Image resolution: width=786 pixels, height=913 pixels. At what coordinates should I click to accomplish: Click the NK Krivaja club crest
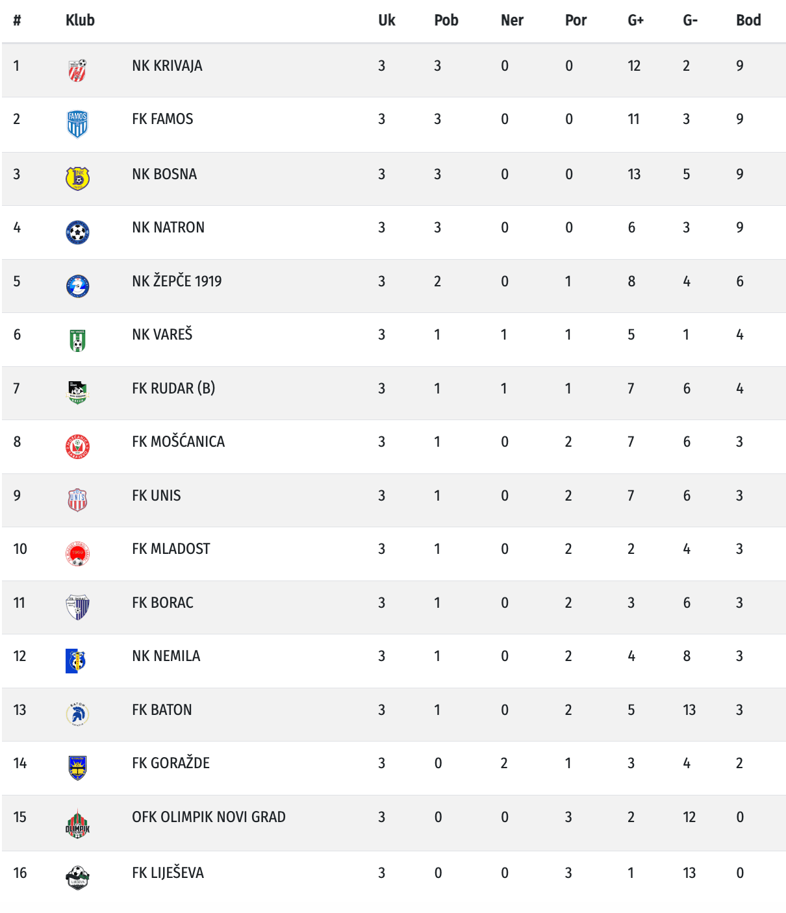pyautogui.click(x=77, y=70)
